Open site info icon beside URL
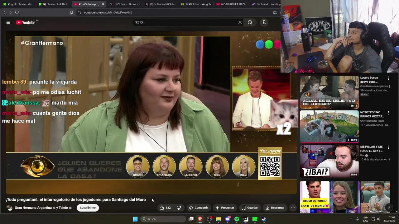 (79, 12)
